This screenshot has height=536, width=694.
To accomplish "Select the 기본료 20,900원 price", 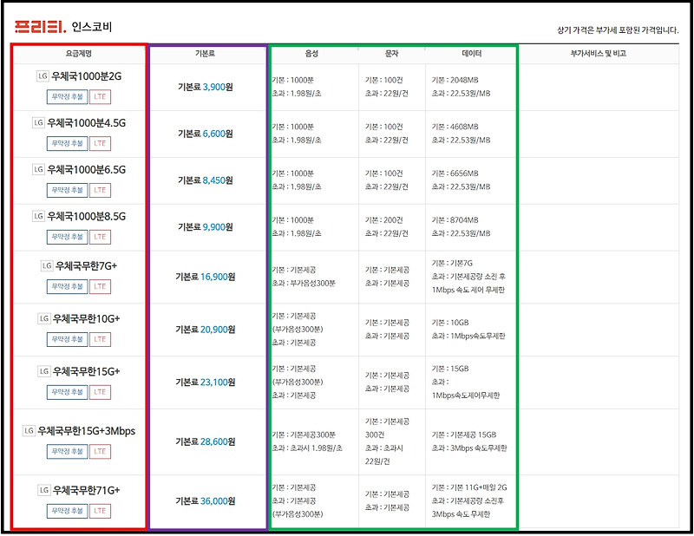I will coord(206,330).
